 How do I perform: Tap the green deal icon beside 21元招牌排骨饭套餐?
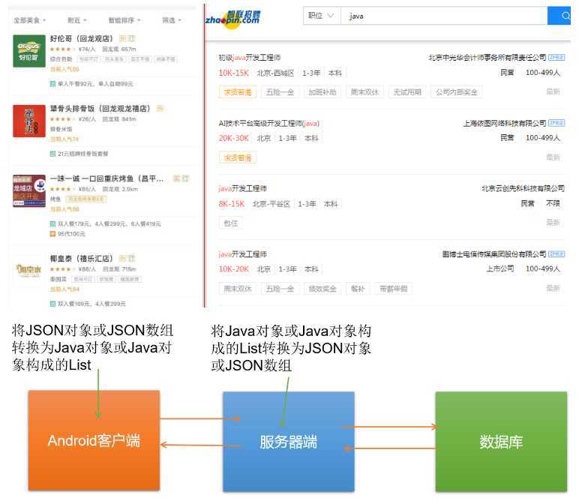pyautogui.click(x=52, y=154)
